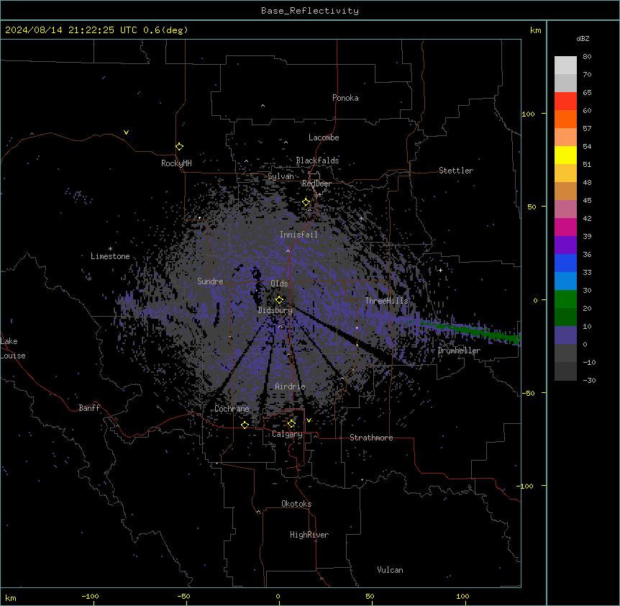Click the 50 tick on bottom axis
This screenshot has width=620, height=606.
tap(370, 596)
